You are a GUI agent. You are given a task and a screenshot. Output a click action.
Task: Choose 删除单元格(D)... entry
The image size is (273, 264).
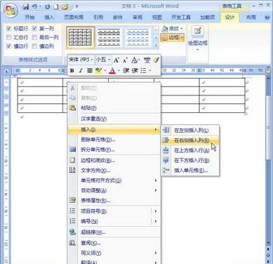[x=98, y=140]
